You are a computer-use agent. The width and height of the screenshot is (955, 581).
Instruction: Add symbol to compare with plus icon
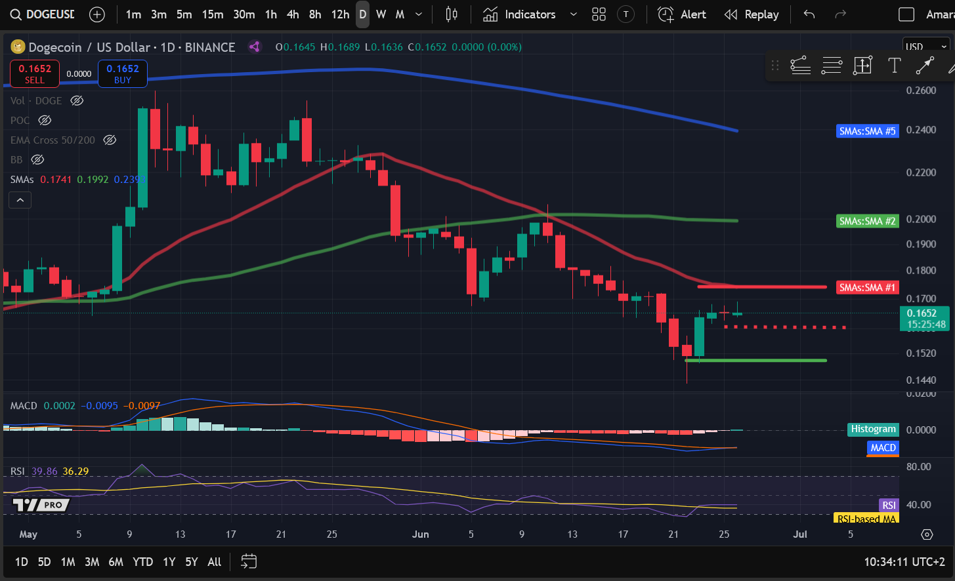pos(97,14)
